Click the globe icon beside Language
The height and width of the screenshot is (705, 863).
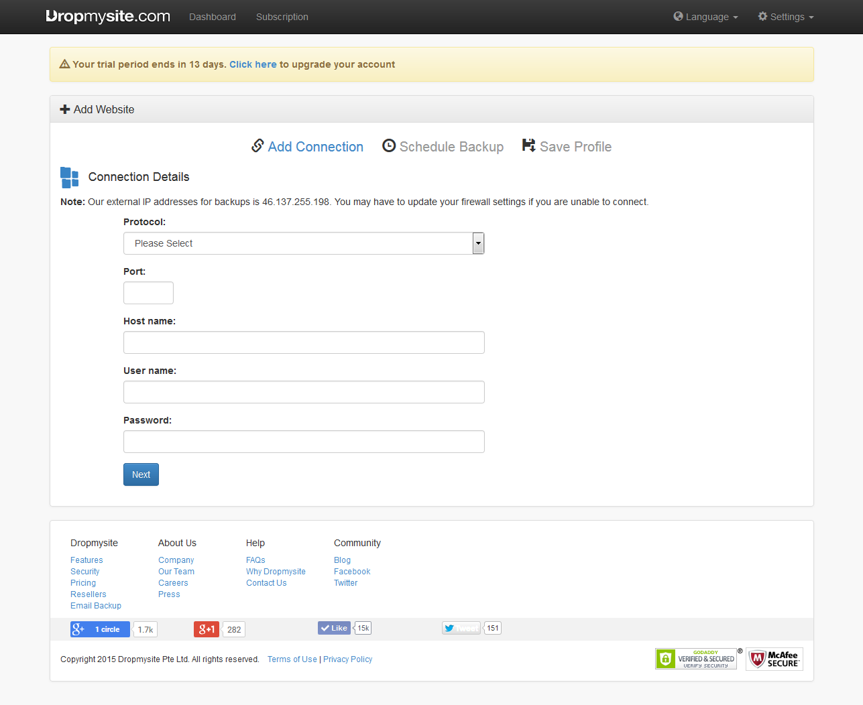678,16
